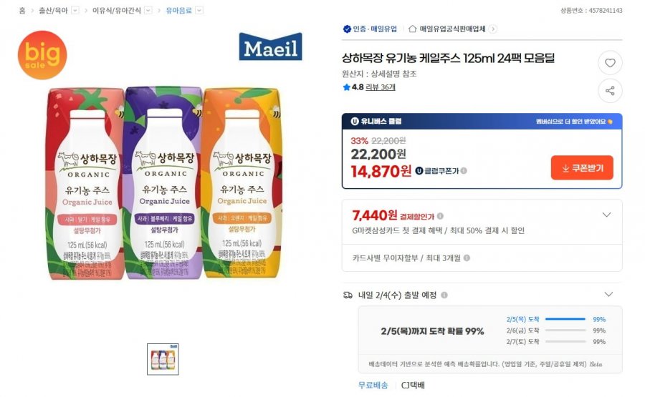
Task: Open the 출산/육아 breadcrumb dropdown
Action: [75, 11]
